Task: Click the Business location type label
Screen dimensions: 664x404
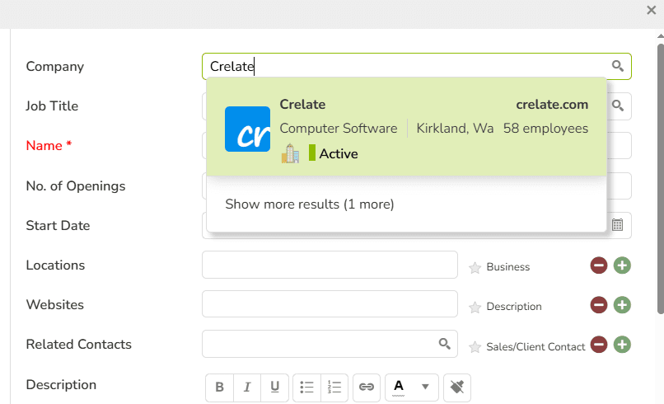Action: click(507, 267)
